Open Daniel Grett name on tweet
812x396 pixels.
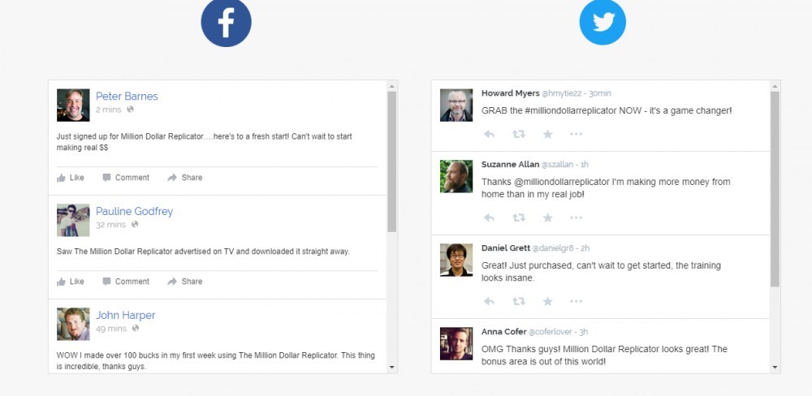click(505, 248)
